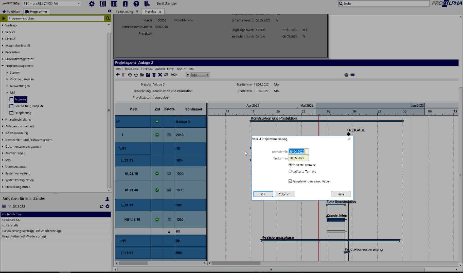
Task: Click the trash delete icon in Gantt toolbar
Action: click(x=154, y=75)
